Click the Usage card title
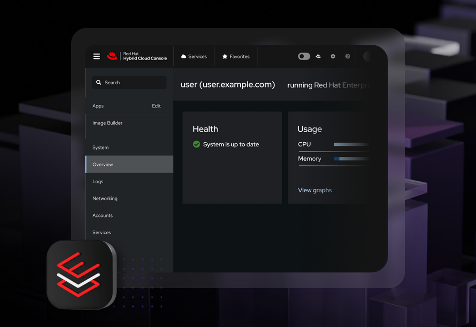Screen dimensions: 476x327 coord(309,129)
